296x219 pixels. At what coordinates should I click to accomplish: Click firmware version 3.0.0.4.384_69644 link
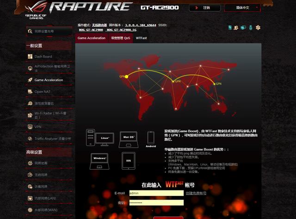coord(141,25)
